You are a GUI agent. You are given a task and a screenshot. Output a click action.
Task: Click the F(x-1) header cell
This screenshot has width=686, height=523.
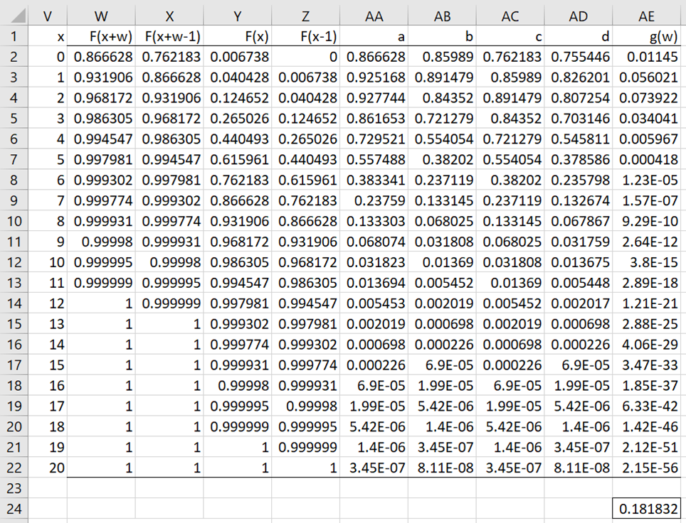click(305, 36)
